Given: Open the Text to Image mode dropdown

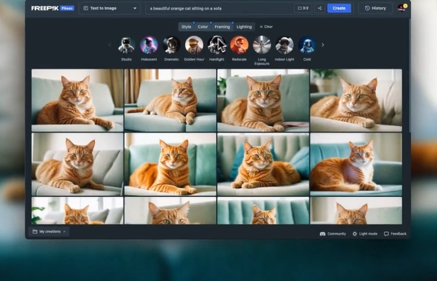Looking at the screenshot, I should point(110,9).
